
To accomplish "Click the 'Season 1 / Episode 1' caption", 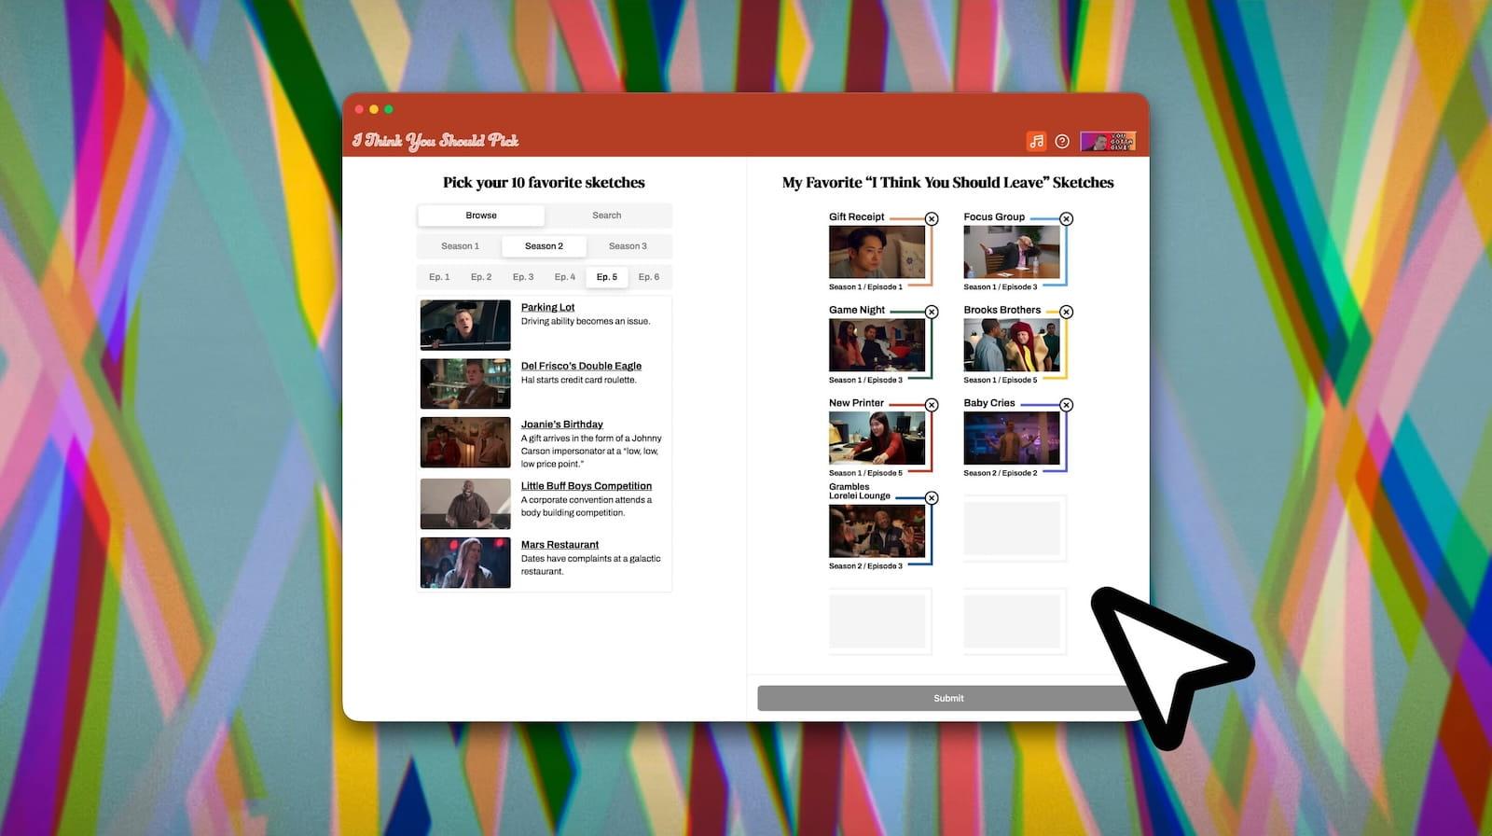I will [x=865, y=287].
